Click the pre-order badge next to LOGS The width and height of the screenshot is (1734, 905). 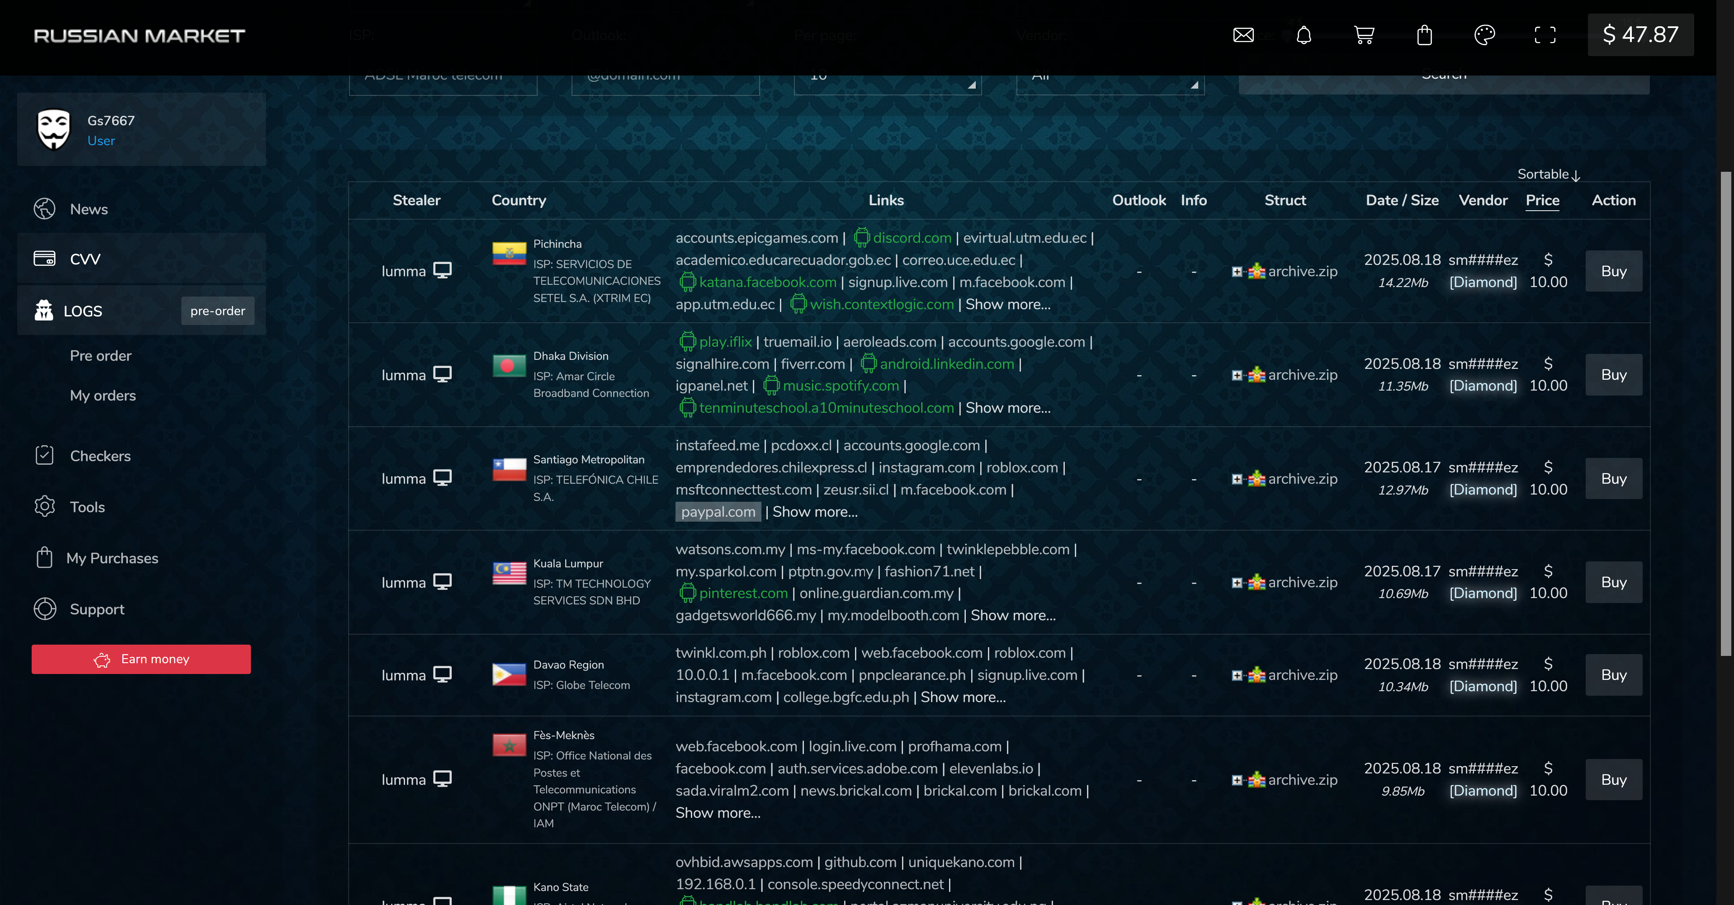pos(217,310)
